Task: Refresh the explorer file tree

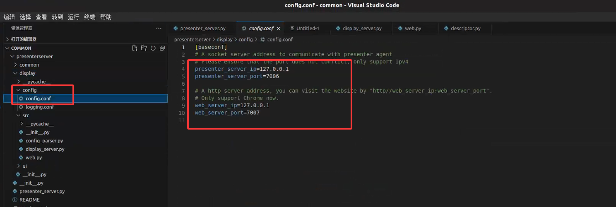Action: coord(153,48)
